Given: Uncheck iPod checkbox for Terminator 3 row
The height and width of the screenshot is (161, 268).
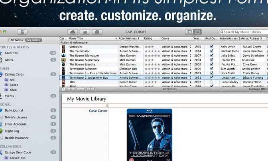Looking at the screenshot, I should point(211,73).
